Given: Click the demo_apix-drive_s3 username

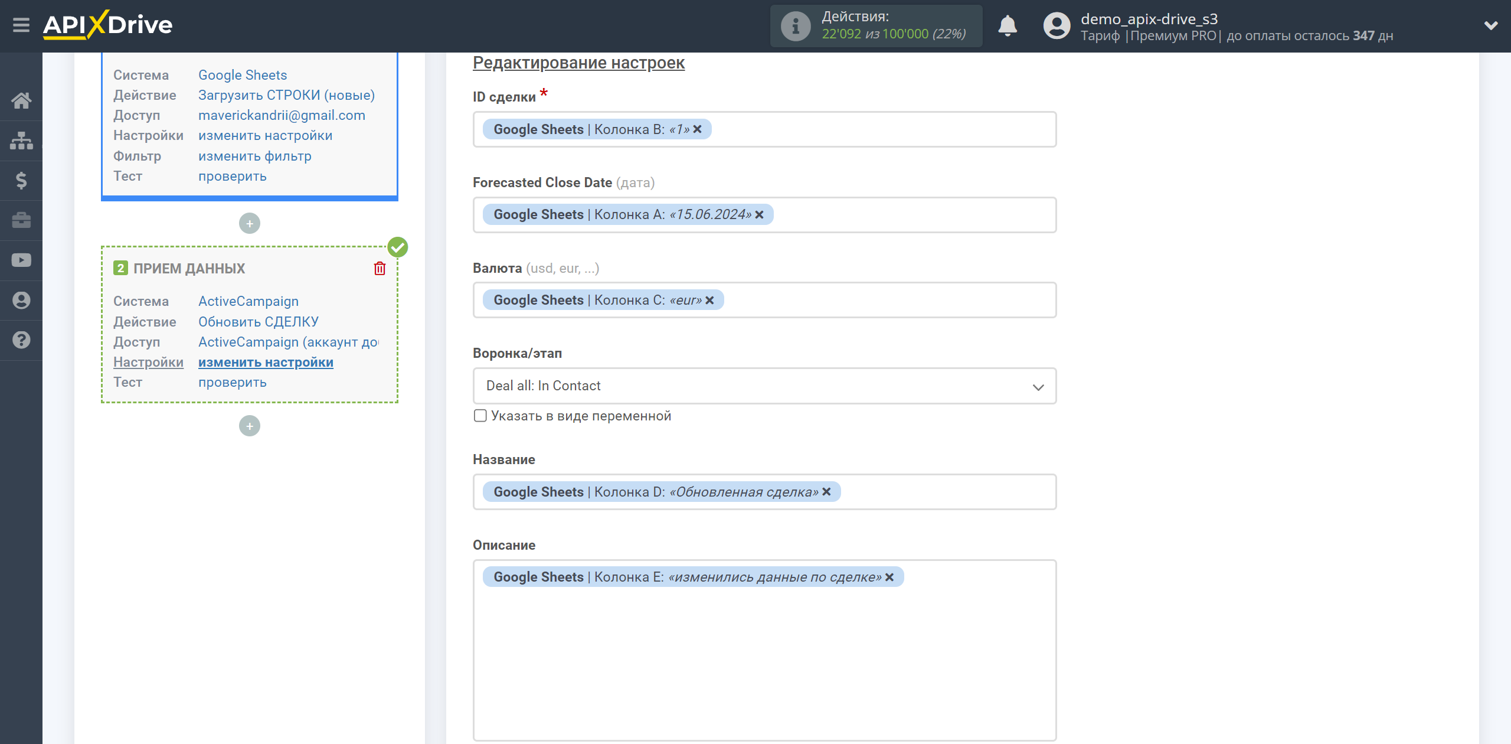Looking at the screenshot, I should 1149,19.
